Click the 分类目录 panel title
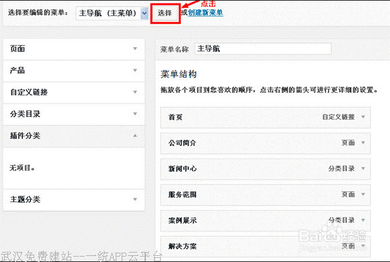 point(25,114)
